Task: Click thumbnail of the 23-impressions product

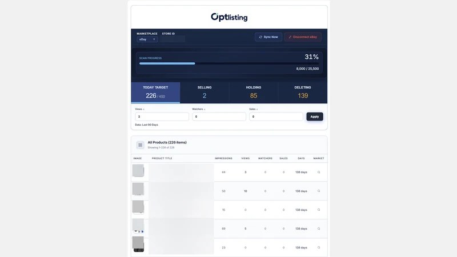Action: coord(138,244)
